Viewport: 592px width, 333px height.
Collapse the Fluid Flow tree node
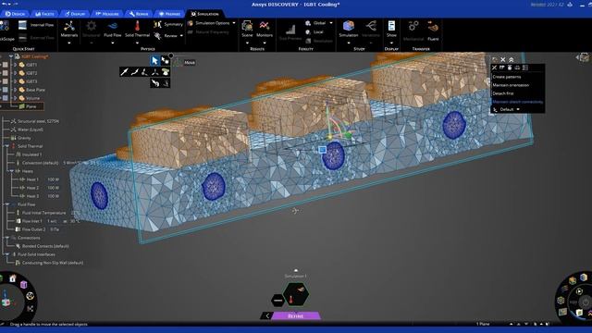6,204
